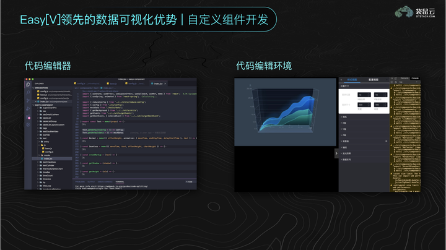The image size is (446, 250).
Task: Click the element inspector icon in DevTools
Action: coord(392,79)
